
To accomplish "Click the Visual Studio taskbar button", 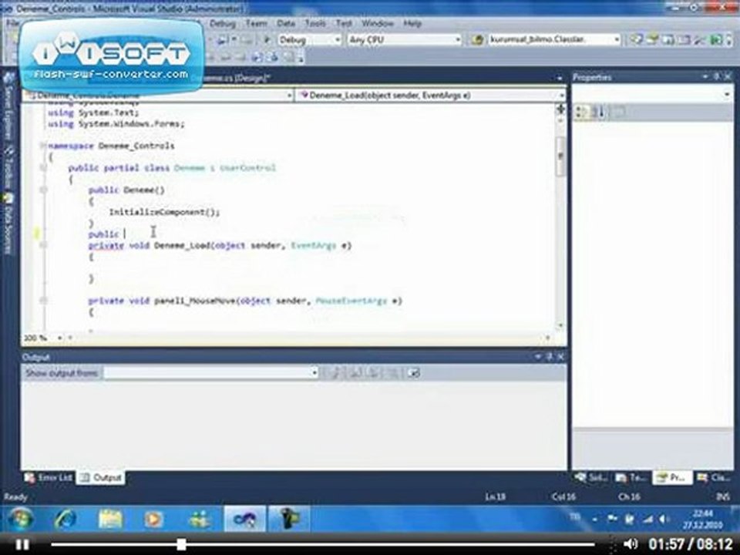I will (244, 520).
